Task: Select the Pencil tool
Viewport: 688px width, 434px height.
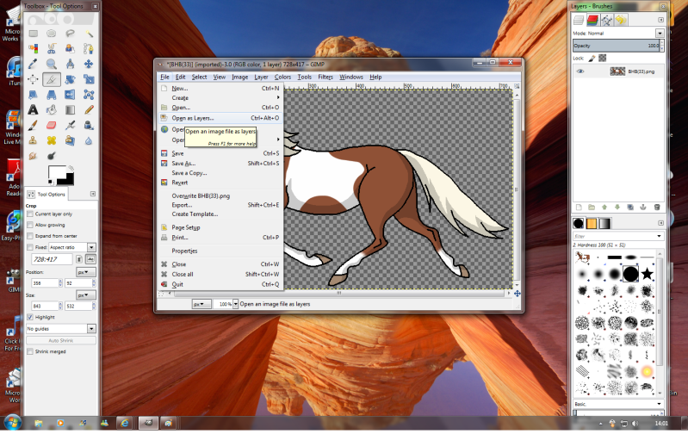Action: [x=89, y=109]
